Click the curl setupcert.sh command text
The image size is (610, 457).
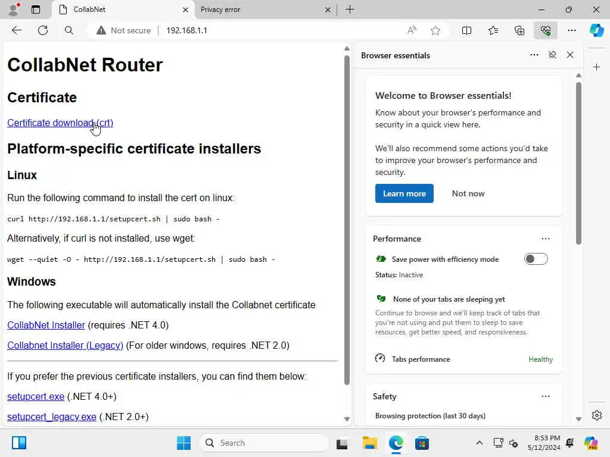point(113,219)
